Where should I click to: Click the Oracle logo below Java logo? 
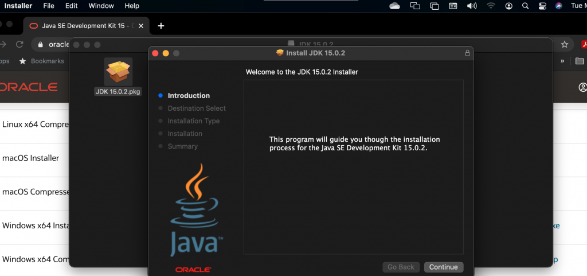(193, 270)
